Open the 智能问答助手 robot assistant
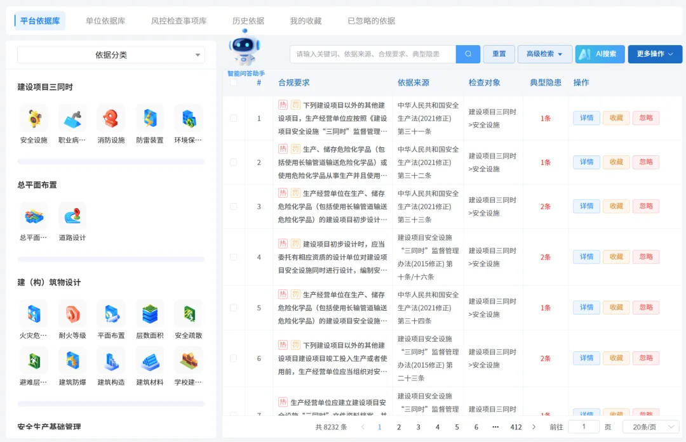The height and width of the screenshot is (442, 686). pyautogui.click(x=245, y=48)
